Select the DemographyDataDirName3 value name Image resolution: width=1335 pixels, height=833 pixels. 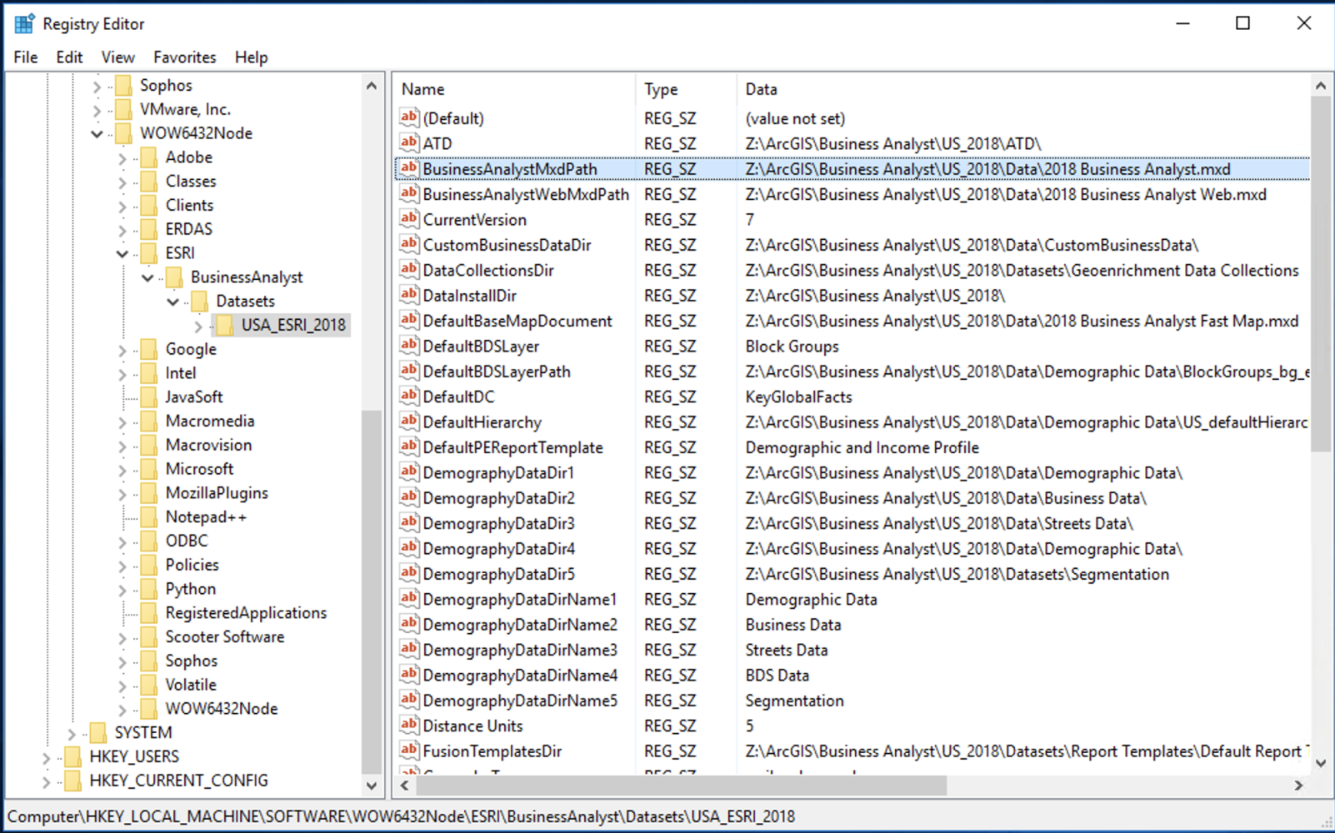520,649
